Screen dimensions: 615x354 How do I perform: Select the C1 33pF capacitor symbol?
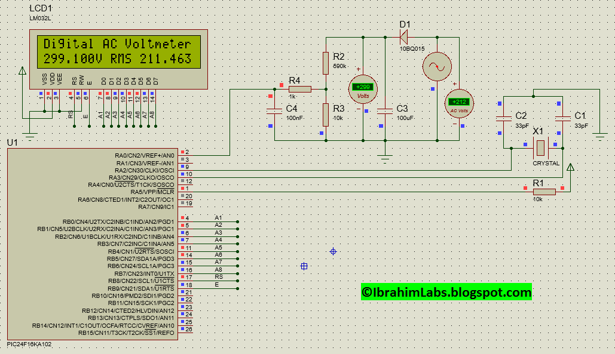coord(563,119)
